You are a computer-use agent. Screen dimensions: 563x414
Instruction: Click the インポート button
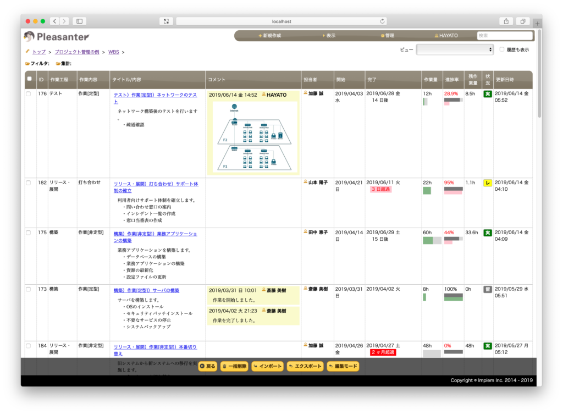[268, 366]
